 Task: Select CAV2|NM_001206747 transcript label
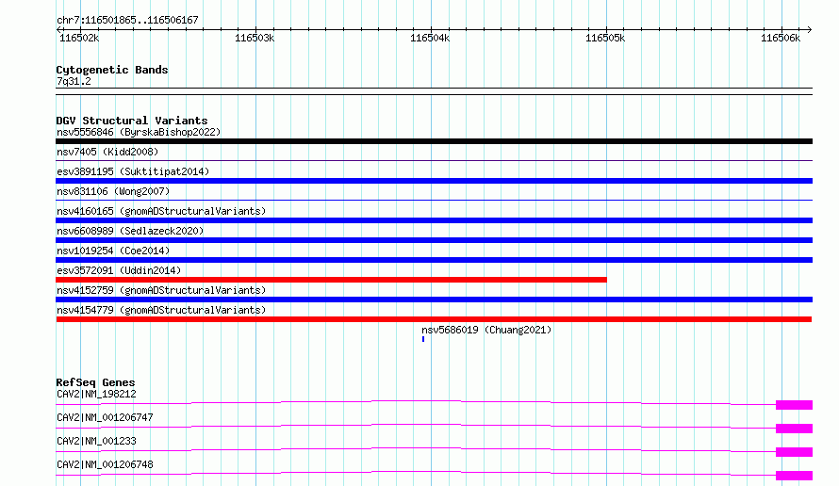(105, 417)
